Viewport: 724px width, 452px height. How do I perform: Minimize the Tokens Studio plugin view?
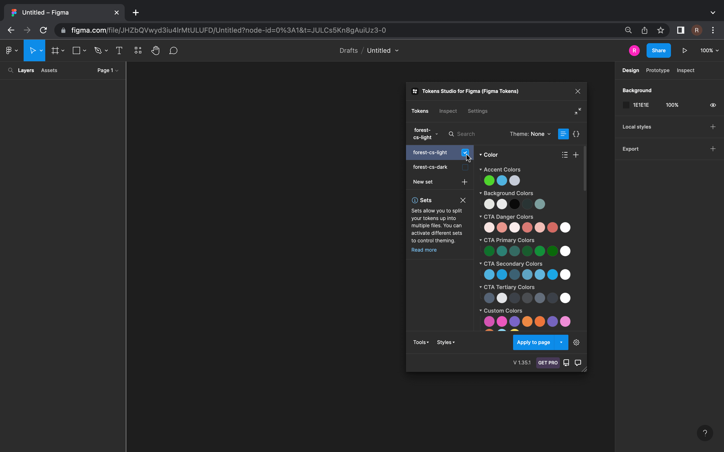click(x=578, y=111)
